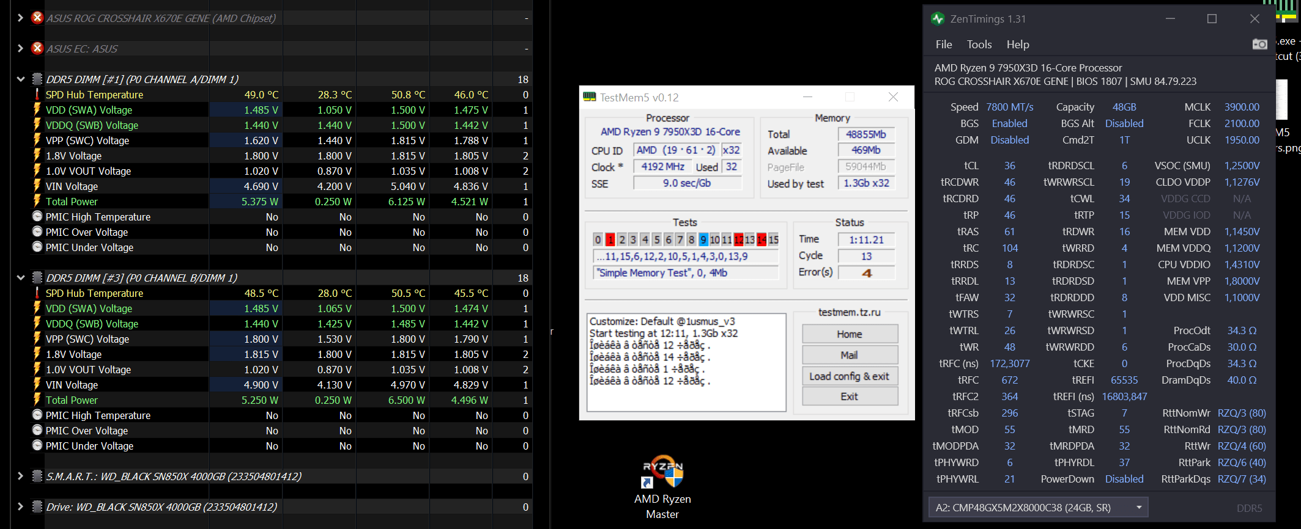The width and height of the screenshot is (1301, 529).
Task: Click the PowerDown Disabled value in ZenTimings
Action: pos(1124,479)
